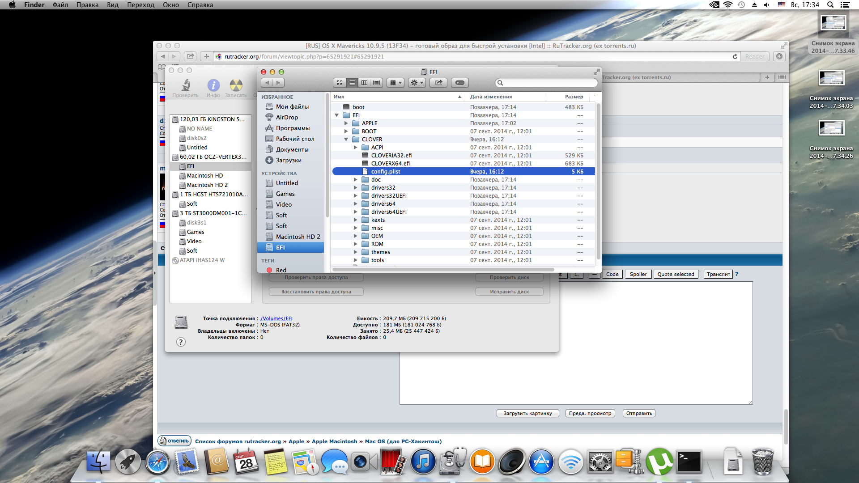Open Disk Utility help button

click(x=181, y=342)
